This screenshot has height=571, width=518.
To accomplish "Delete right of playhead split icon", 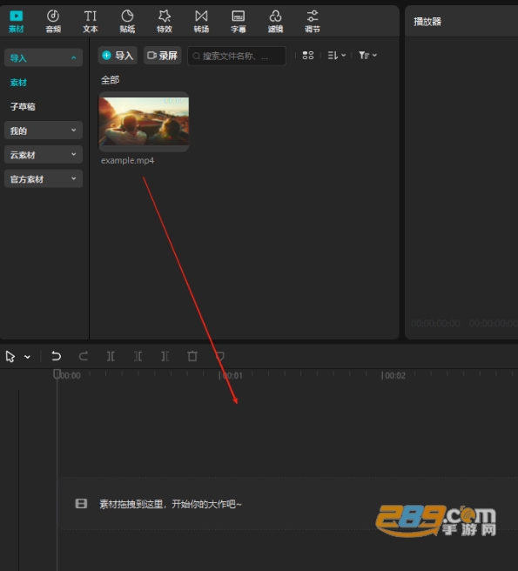I will (165, 356).
